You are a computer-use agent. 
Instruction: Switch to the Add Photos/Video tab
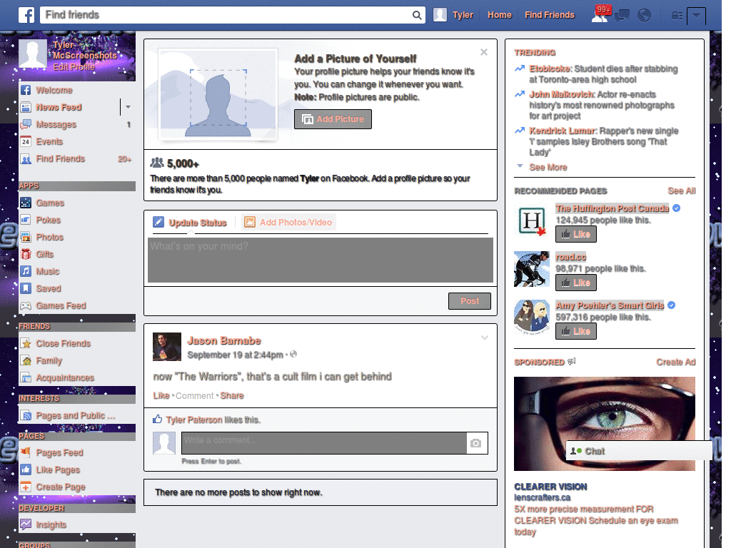pyautogui.click(x=288, y=222)
